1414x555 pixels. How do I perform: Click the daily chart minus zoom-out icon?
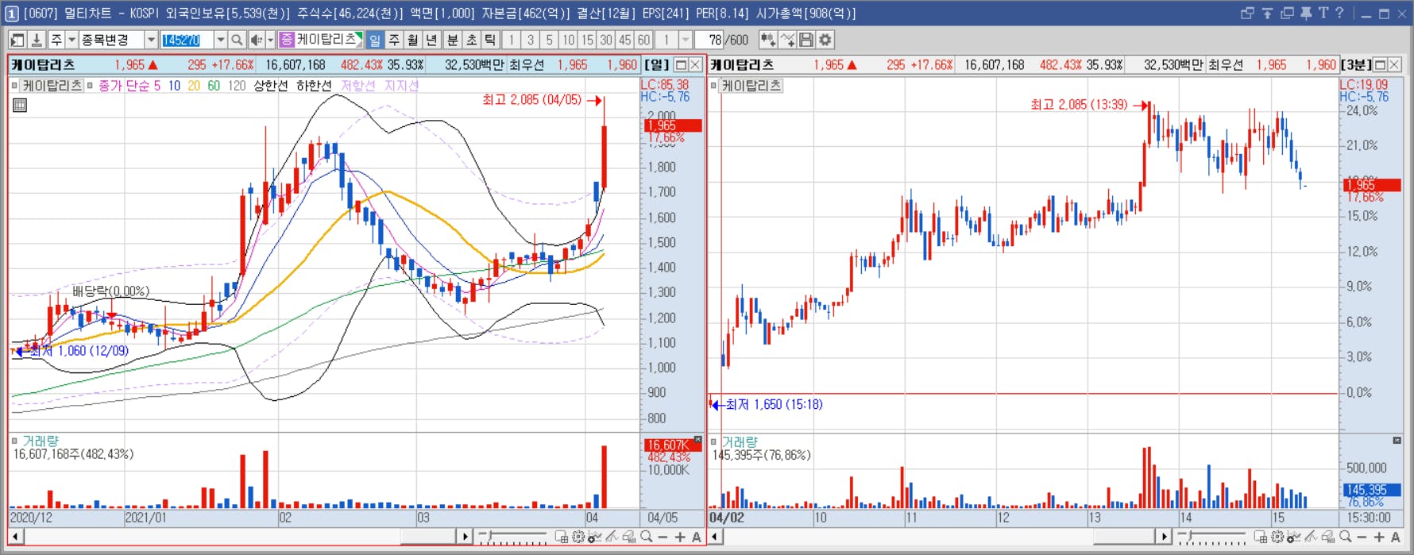pyautogui.click(x=663, y=538)
